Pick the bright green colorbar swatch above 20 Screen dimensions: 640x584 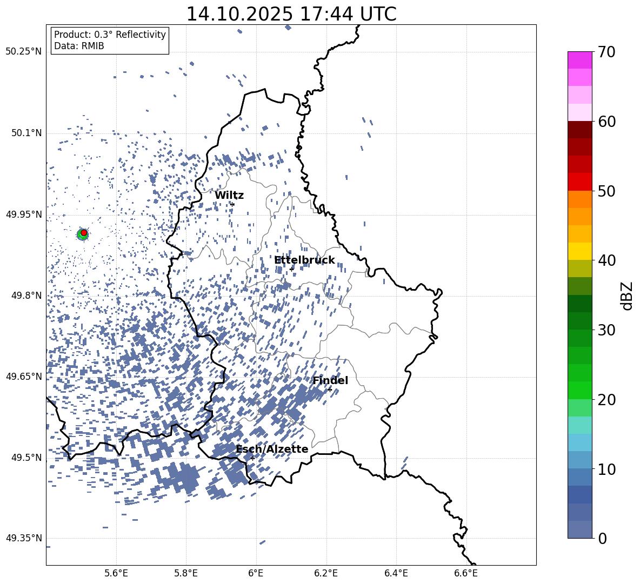tap(579, 390)
